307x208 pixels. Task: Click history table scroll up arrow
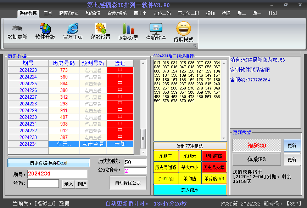(x=143, y=63)
